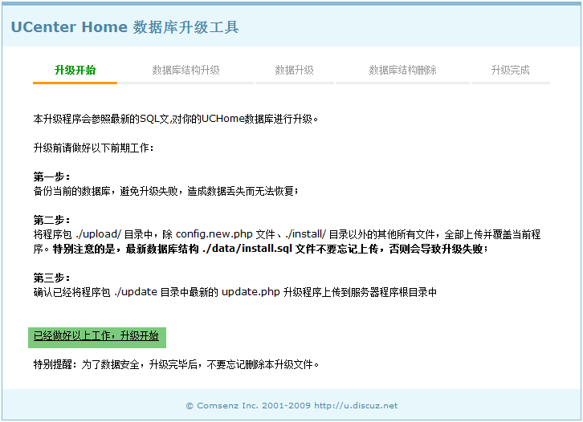Click the 升级完成 tab

tap(510, 71)
